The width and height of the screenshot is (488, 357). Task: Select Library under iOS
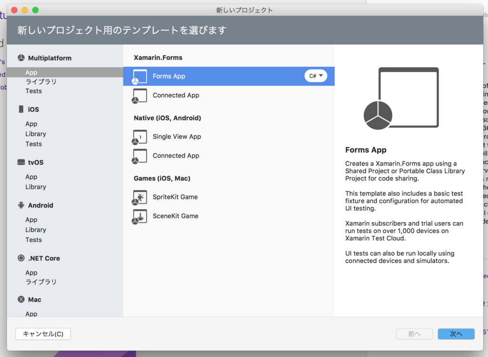click(36, 134)
